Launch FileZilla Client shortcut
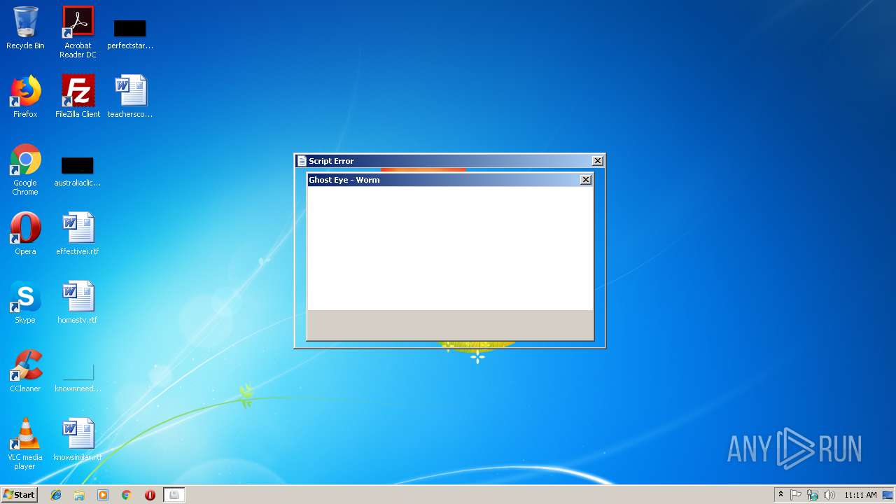The image size is (896, 504). coord(78,97)
